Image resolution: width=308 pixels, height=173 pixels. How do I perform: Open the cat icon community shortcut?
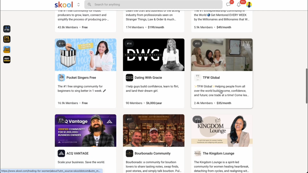click(7, 50)
